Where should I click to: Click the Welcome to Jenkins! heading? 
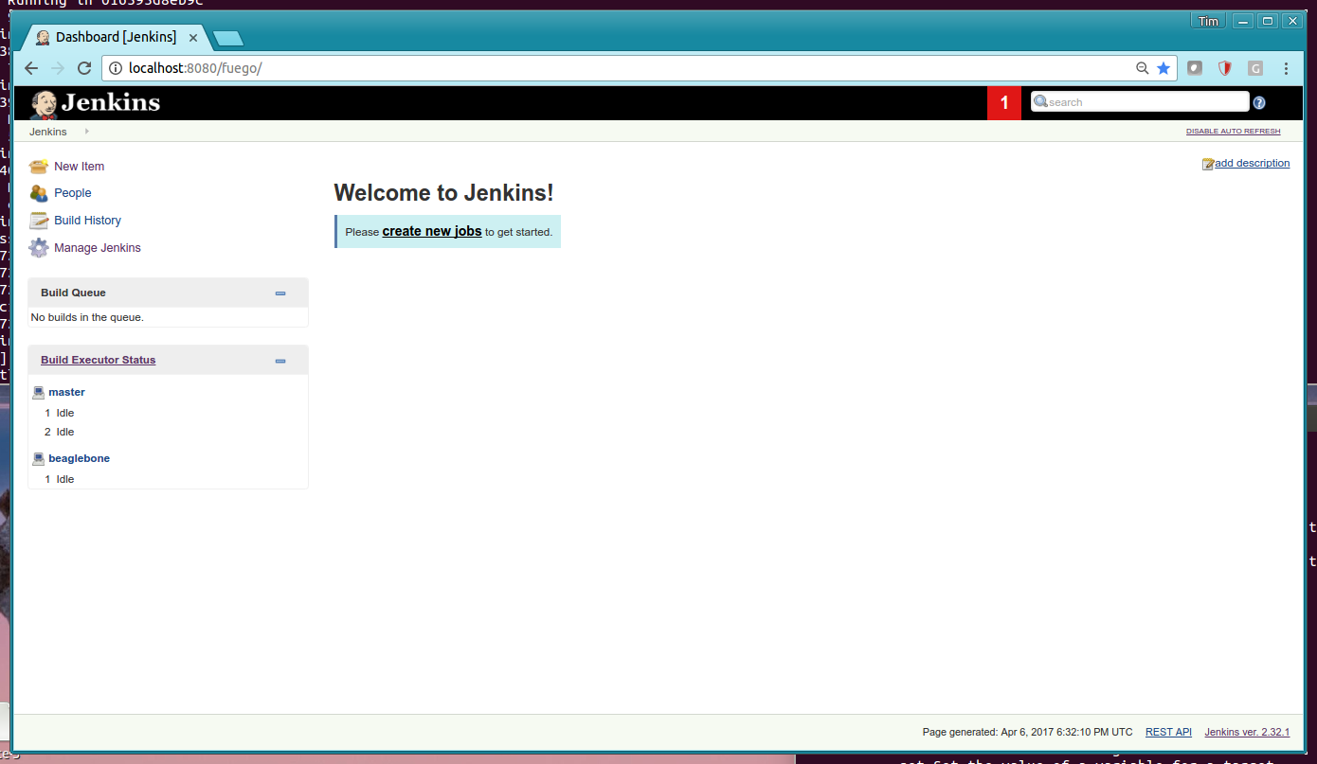tap(444, 193)
